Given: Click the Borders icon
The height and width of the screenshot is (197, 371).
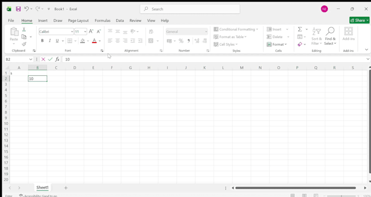Looking at the screenshot, I should point(70,41).
